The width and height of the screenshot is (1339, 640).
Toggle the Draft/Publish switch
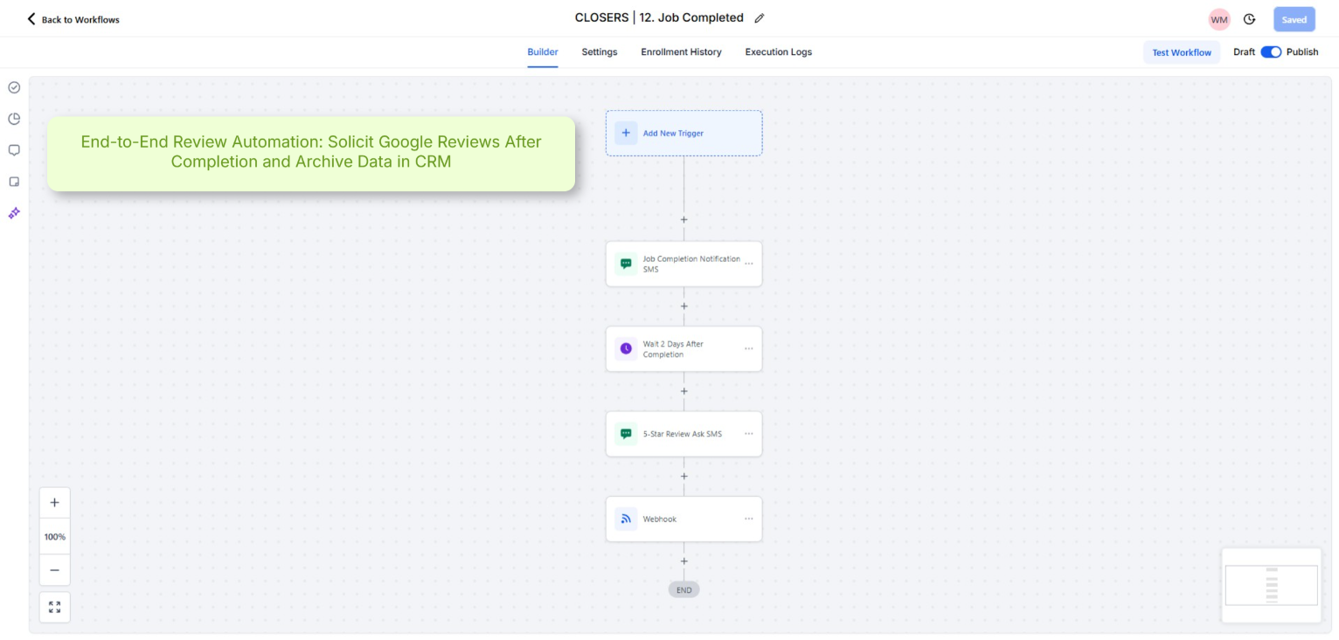(1271, 52)
